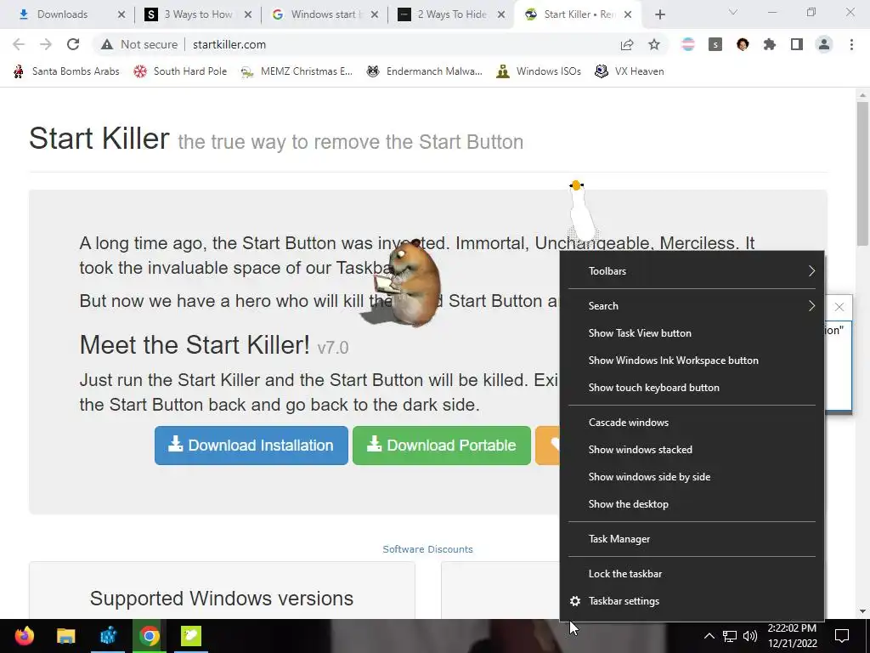The height and width of the screenshot is (653, 870).
Task: Open the Windows ISOs bookmark
Action: pos(539,71)
